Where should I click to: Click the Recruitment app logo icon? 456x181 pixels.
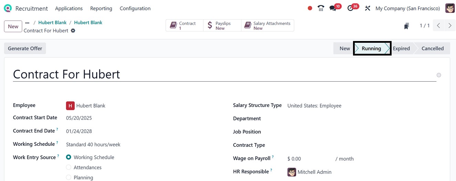[8, 8]
